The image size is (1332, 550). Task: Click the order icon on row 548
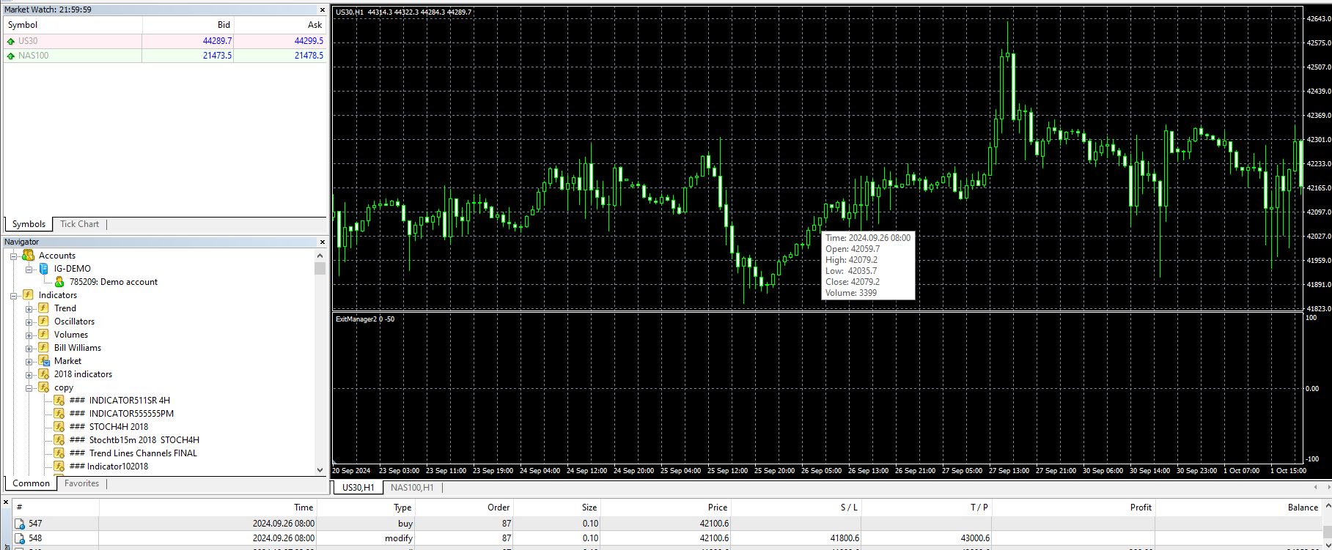coord(20,538)
